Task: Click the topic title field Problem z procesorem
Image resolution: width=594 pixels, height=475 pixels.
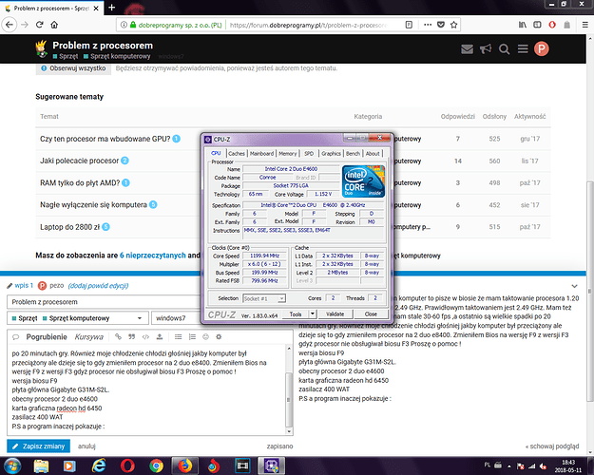Action: pos(104,302)
